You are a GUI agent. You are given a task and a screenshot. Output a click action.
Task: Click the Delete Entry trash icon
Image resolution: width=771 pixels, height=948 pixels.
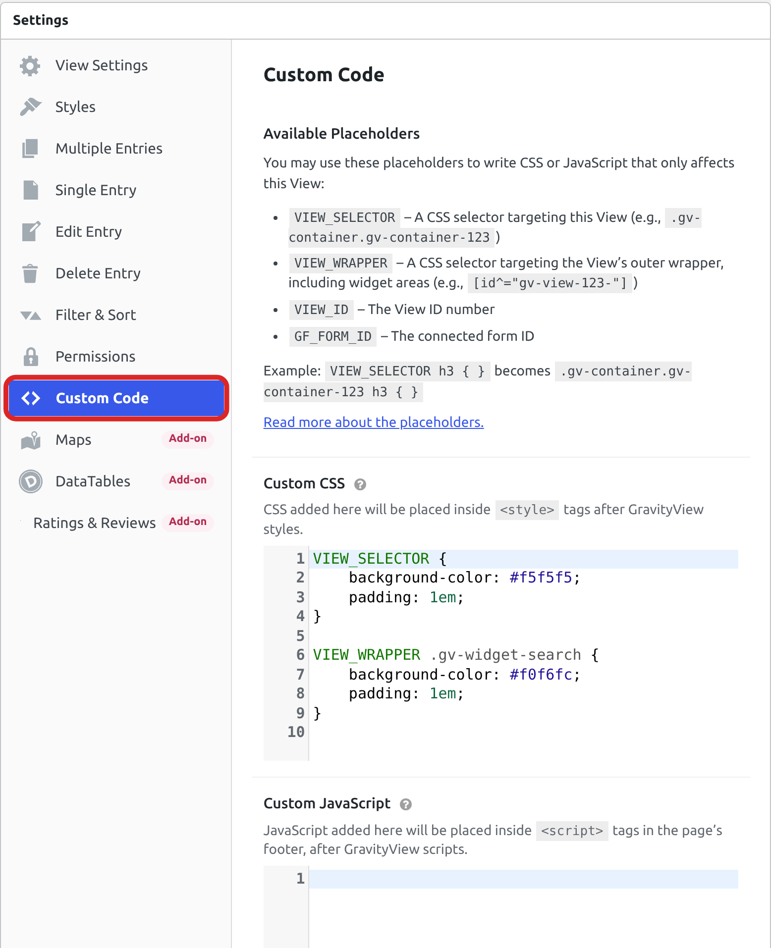30,273
